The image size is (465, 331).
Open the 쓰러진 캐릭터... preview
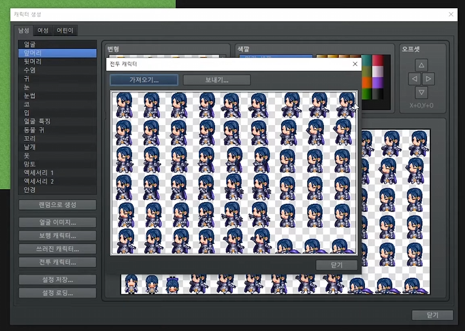[58, 249]
